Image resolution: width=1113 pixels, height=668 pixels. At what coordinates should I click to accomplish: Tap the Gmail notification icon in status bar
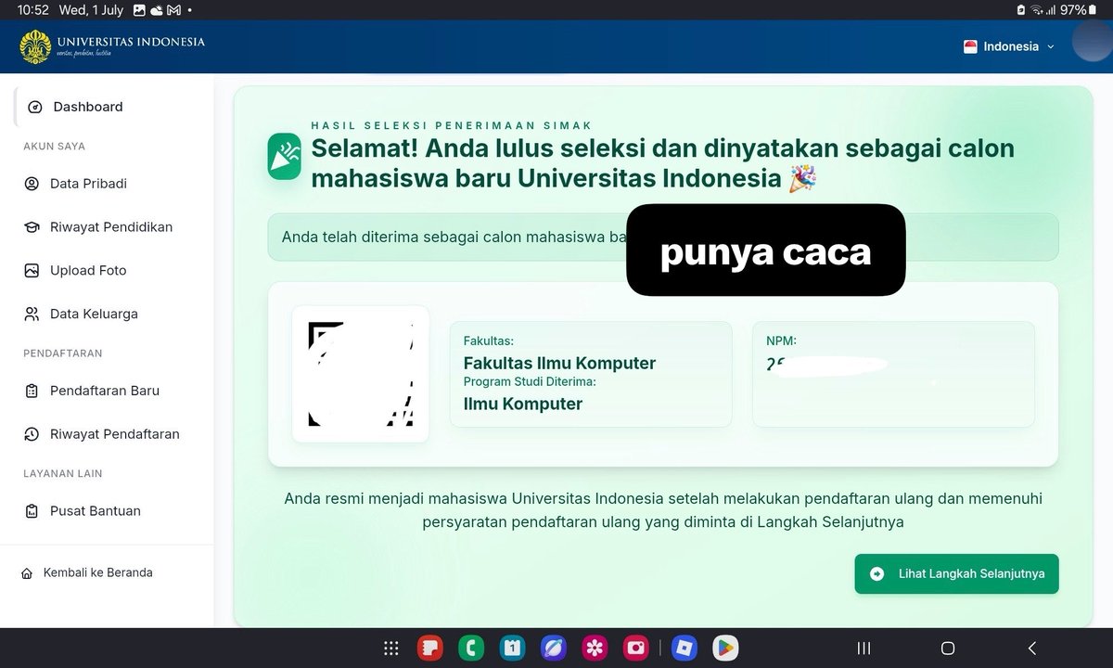pyautogui.click(x=173, y=9)
